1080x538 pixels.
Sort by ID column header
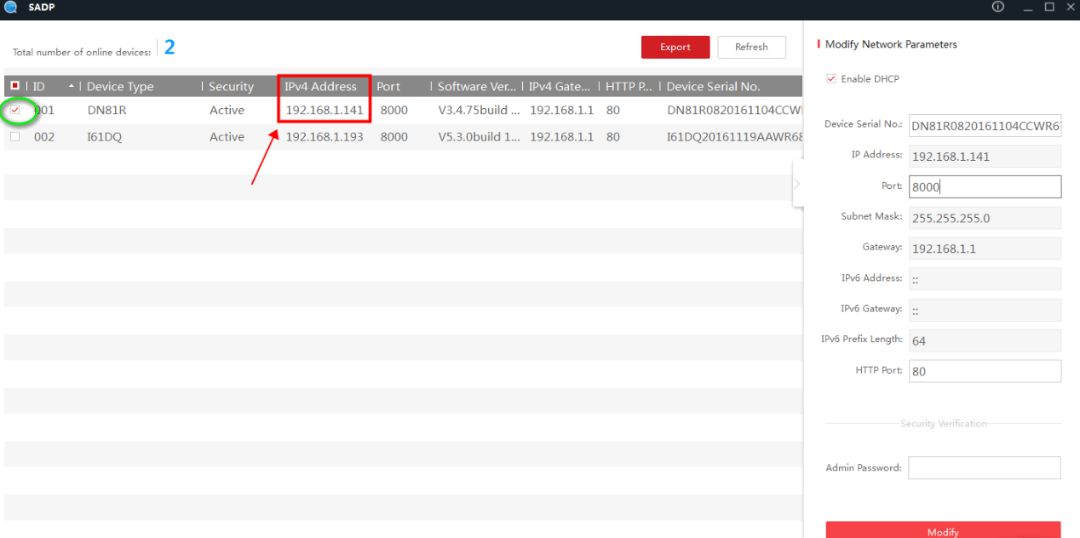[x=39, y=86]
